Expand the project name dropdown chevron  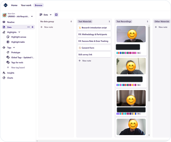(x=32, y=16)
